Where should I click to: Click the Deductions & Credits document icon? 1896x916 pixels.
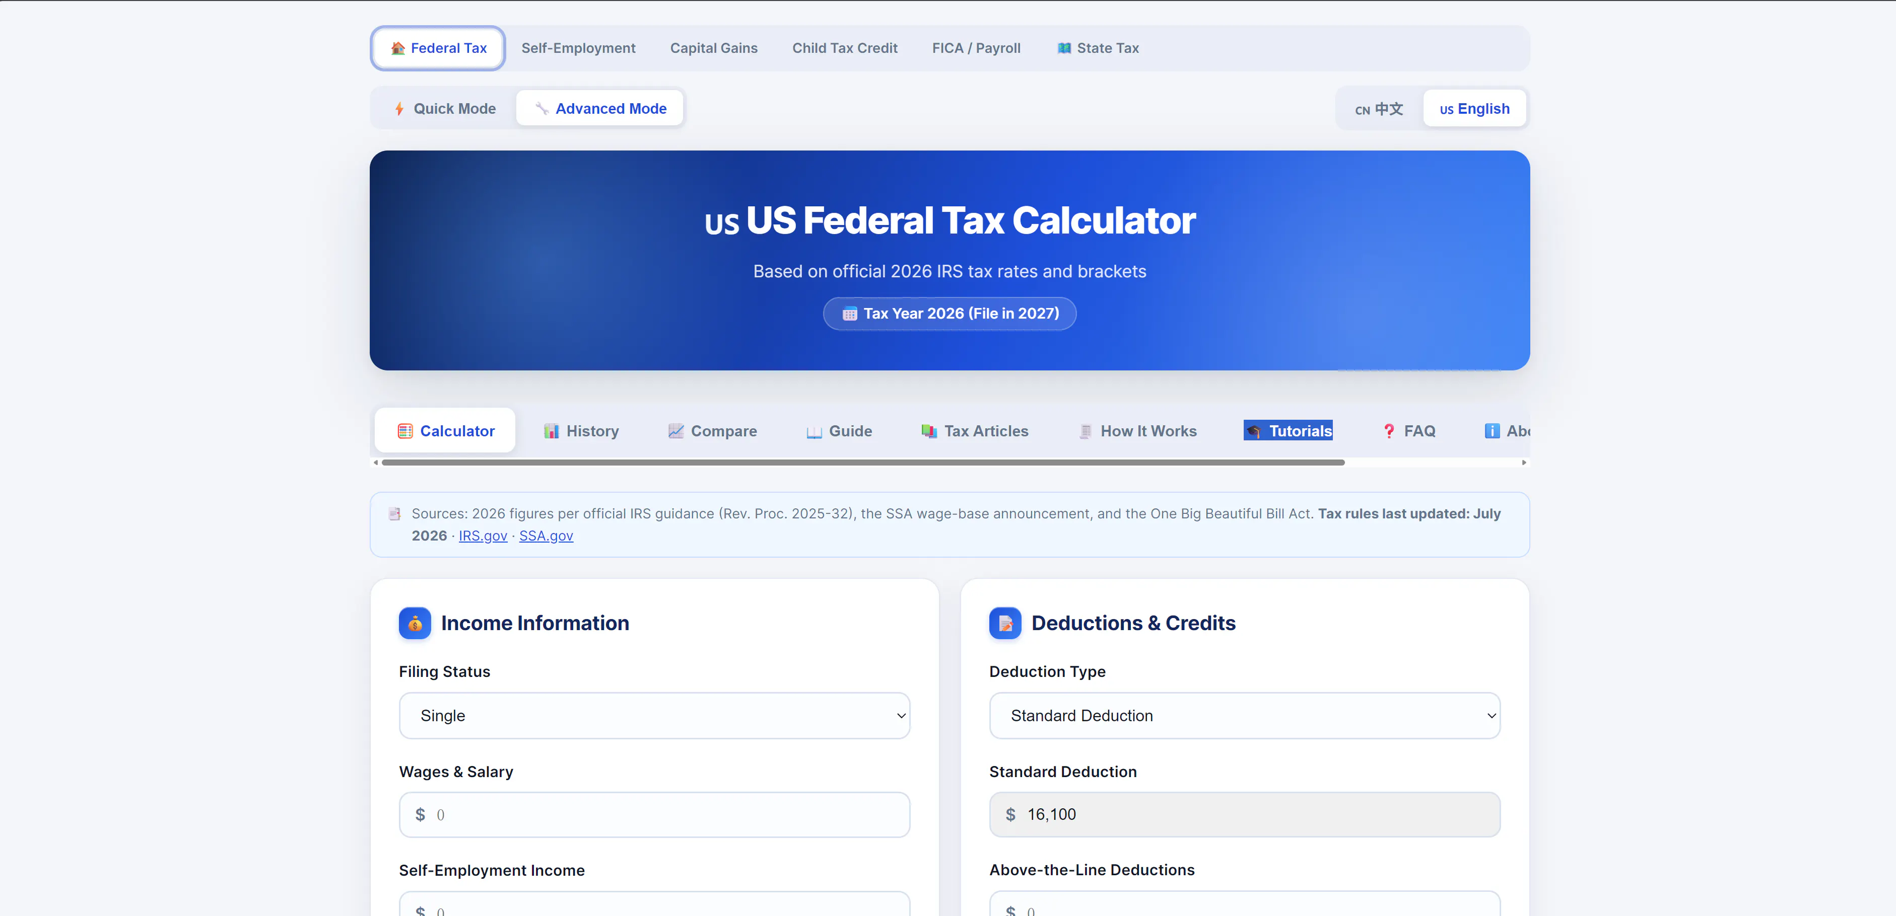point(1005,623)
